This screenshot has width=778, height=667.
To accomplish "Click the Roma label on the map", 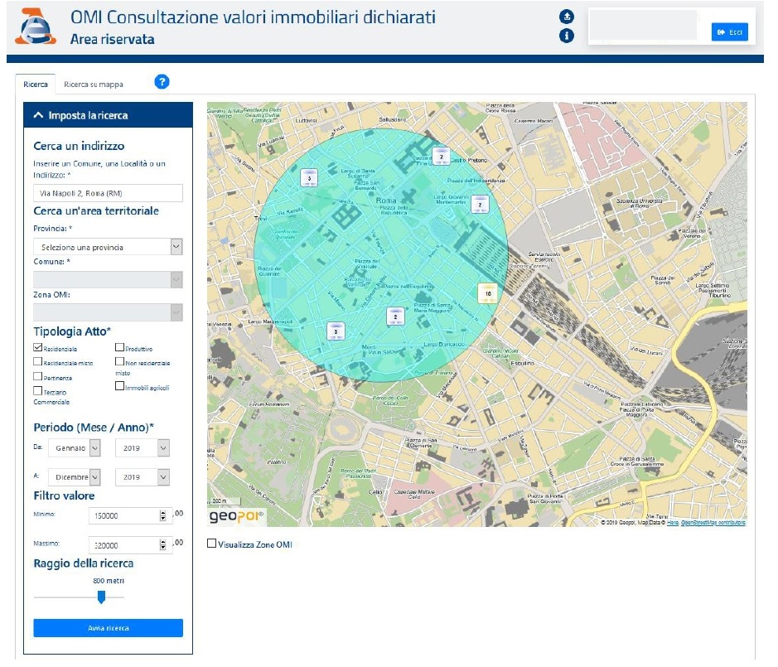I will pos(386,201).
